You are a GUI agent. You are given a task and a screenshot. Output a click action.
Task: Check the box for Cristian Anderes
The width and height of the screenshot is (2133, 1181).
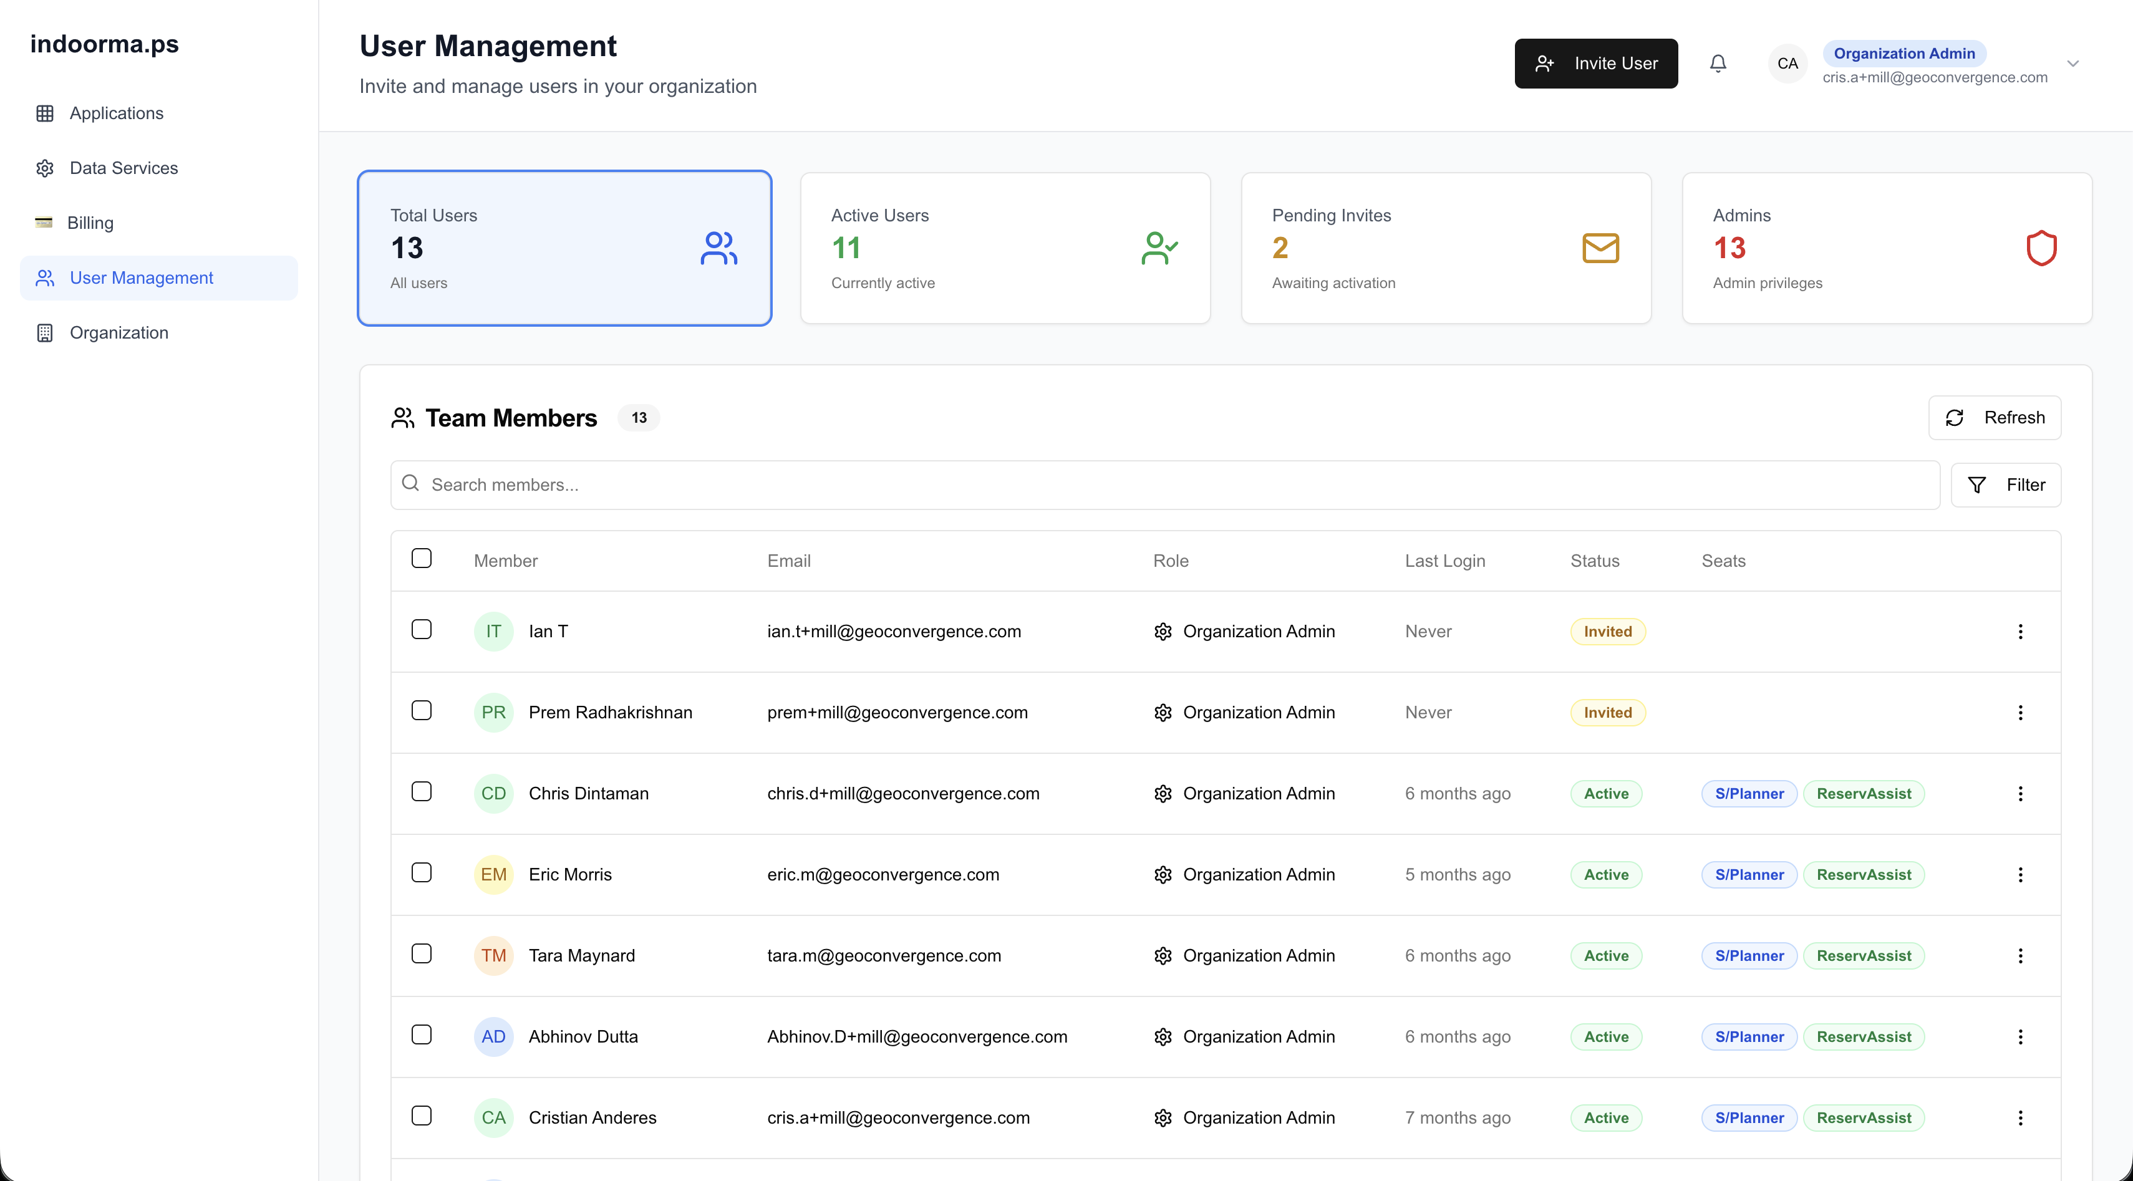[x=422, y=1116]
